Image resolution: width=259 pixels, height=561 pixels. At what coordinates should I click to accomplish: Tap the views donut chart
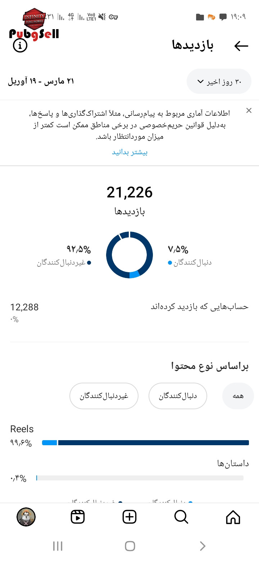click(129, 255)
